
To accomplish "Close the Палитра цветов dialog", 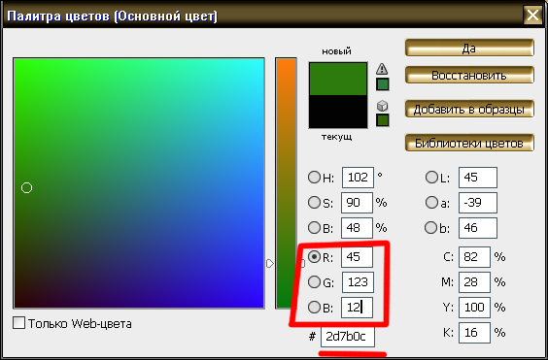I will pos(532,16).
